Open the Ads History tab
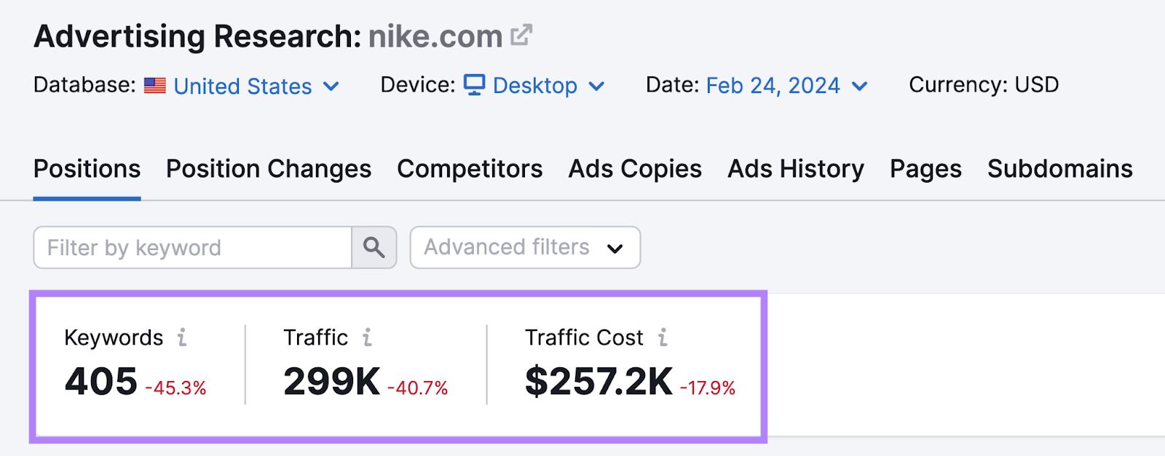This screenshot has height=456, width=1165. [795, 169]
